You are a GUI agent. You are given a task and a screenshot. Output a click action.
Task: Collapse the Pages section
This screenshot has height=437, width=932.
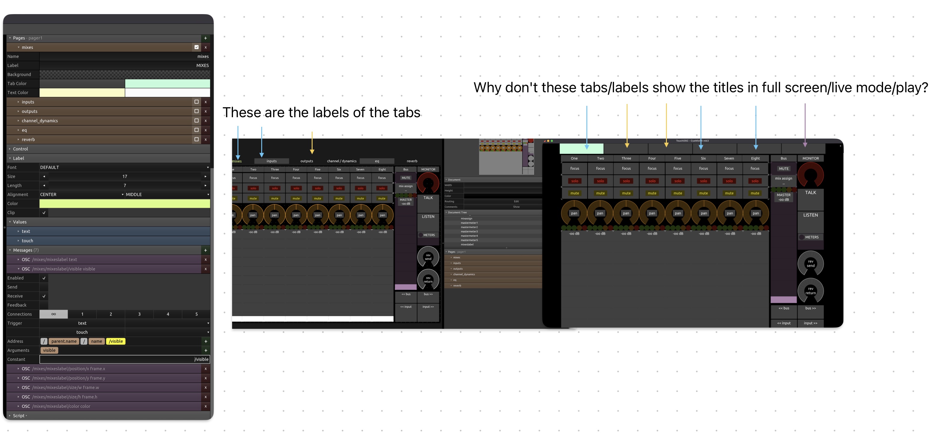(10, 38)
